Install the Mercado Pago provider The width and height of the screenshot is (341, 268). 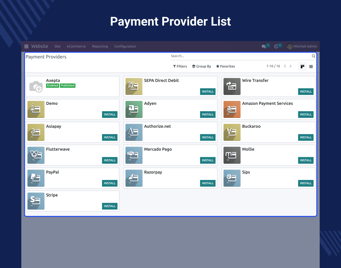pyautogui.click(x=208, y=160)
